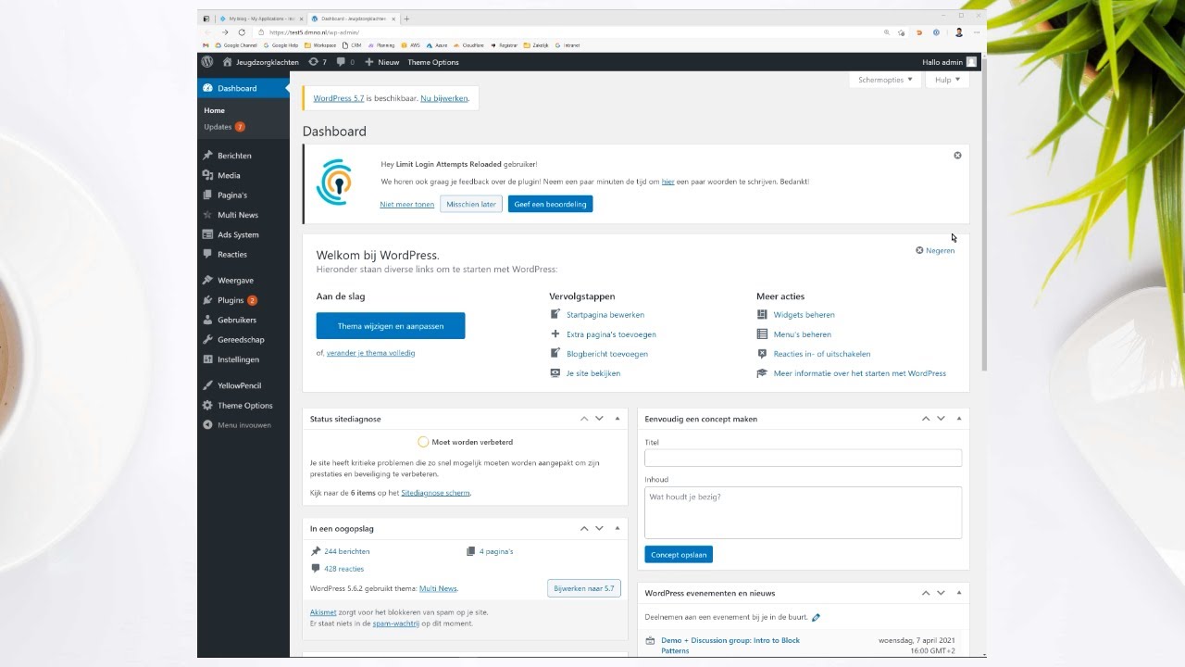The image size is (1185, 667).
Task: Dismiss welcome panel via Negeren
Action: [x=935, y=250]
